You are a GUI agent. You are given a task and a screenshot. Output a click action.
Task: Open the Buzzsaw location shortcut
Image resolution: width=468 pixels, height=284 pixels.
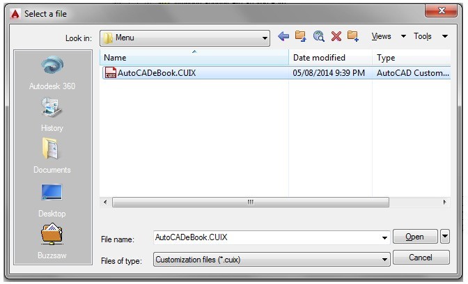52,241
